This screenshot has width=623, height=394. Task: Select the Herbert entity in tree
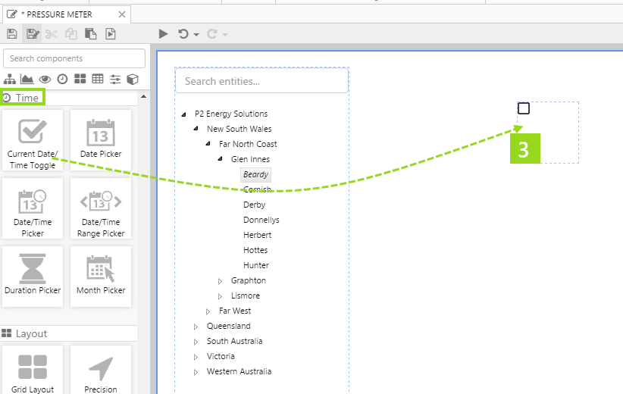pos(257,235)
